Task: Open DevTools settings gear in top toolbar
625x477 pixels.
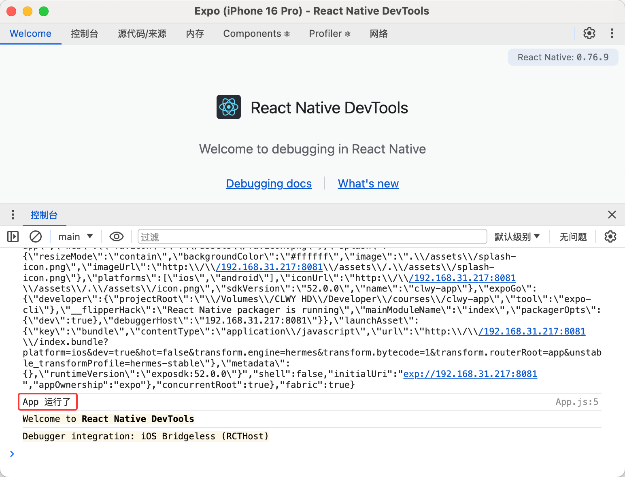Action: [x=589, y=33]
